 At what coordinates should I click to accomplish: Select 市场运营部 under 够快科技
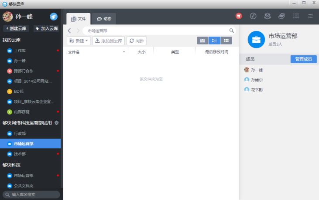click(30, 176)
